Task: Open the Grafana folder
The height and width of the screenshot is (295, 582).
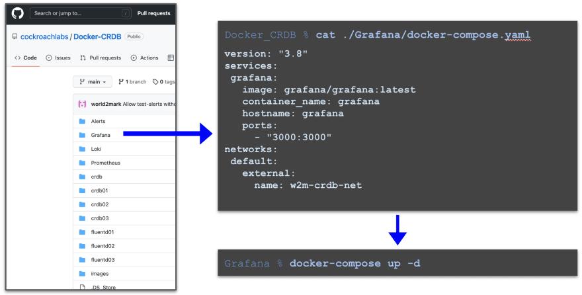Action: coord(101,135)
